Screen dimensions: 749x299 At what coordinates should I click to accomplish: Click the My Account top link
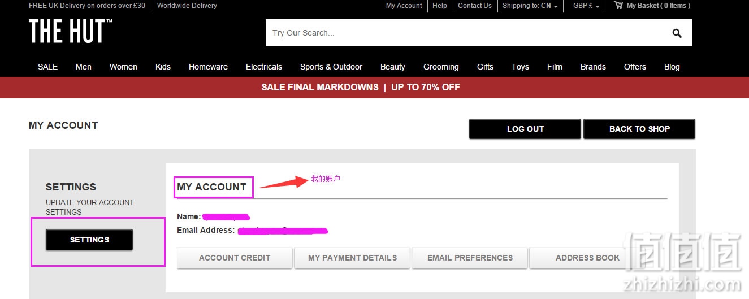[404, 6]
